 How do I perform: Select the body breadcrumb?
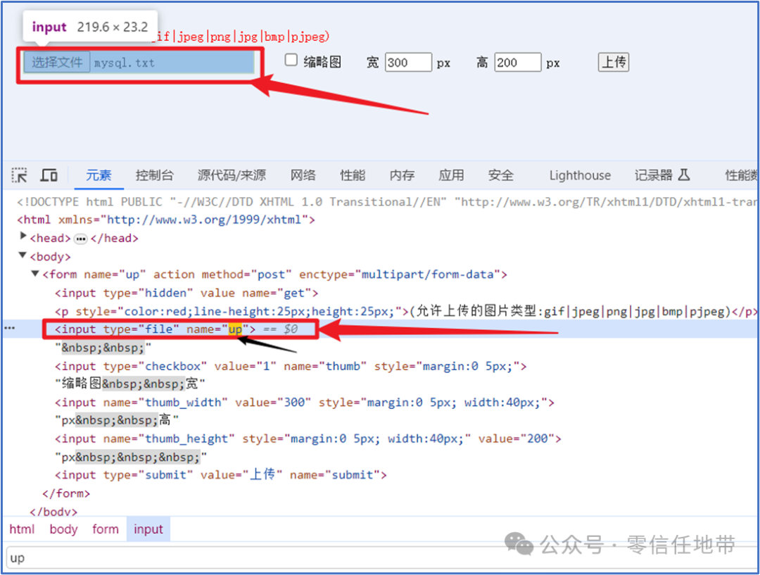(x=63, y=529)
